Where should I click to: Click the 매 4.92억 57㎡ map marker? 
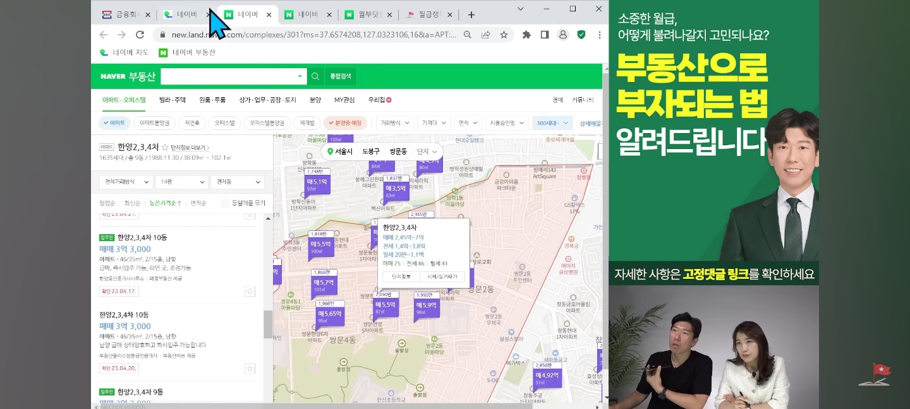pyautogui.click(x=547, y=377)
